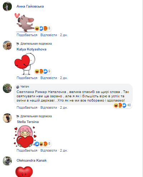Open reactions list showing 48 reactions
Viewport: 143px width, 177px height.
click(x=123, y=105)
